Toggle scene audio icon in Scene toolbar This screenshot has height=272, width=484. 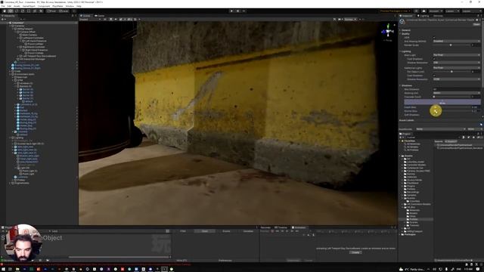point(116,20)
